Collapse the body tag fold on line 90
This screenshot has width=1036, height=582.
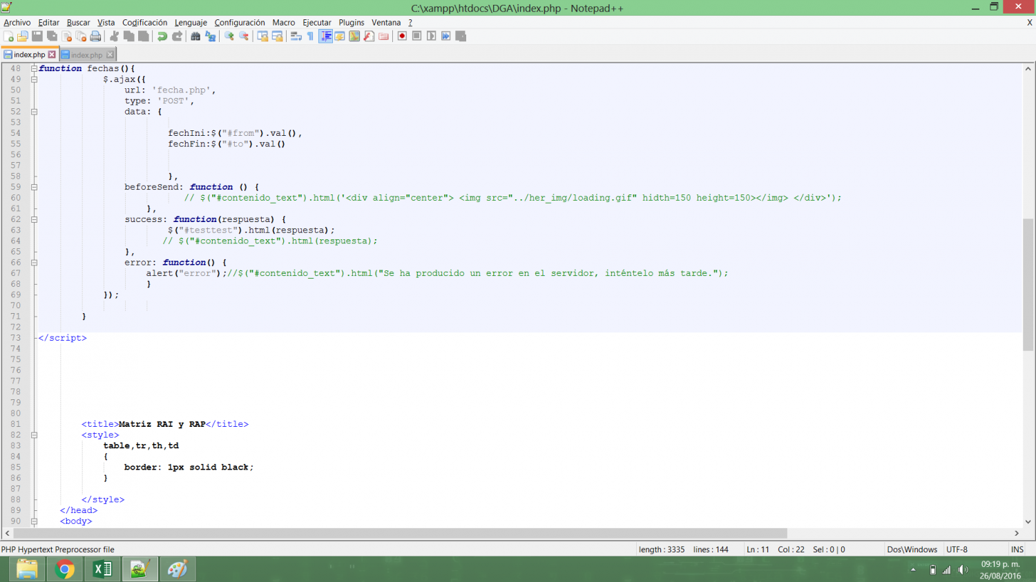click(34, 521)
